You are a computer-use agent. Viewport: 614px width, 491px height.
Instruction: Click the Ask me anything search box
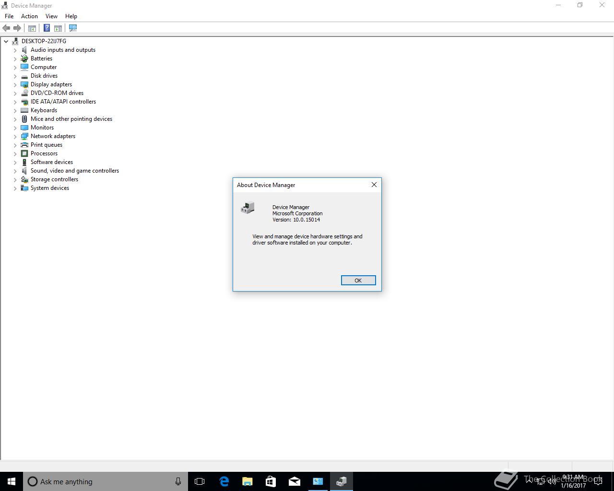(106, 481)
